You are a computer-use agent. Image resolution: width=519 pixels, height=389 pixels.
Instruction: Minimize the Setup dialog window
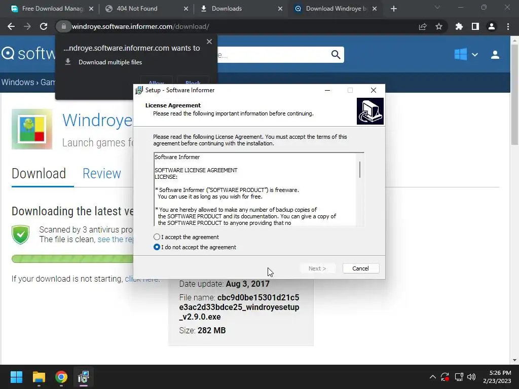(x=327, y=90)
